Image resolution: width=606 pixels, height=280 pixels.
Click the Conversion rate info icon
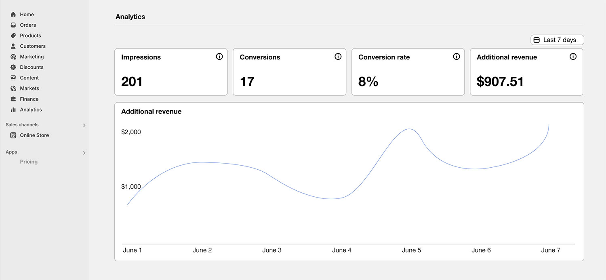pyautogui.click(x=457, y=57)
